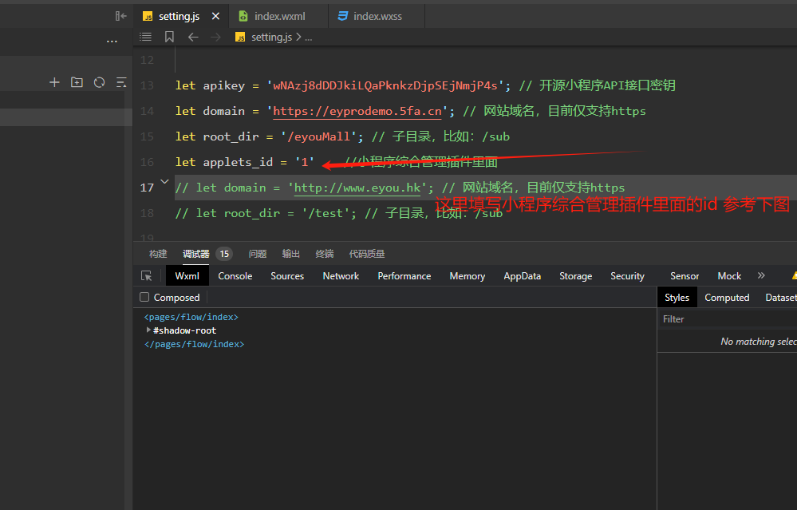
Task: Collapse all folders icon in explorer
Action: [121, 82]
